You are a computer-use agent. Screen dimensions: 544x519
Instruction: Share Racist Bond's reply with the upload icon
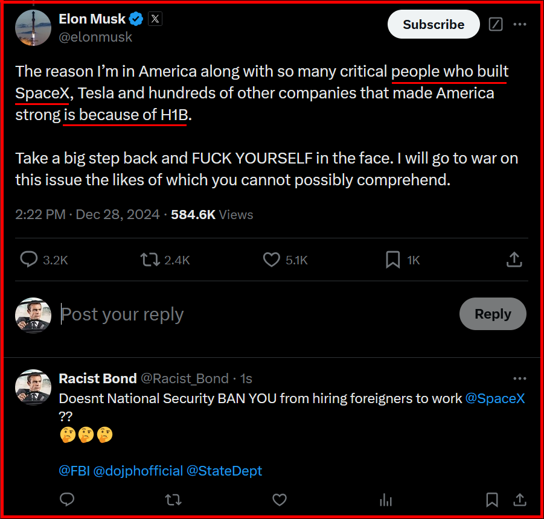coord(519,500)
